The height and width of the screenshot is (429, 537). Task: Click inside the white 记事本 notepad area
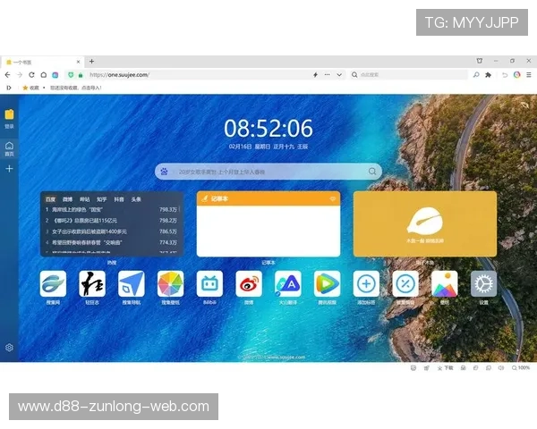(268, 231)
